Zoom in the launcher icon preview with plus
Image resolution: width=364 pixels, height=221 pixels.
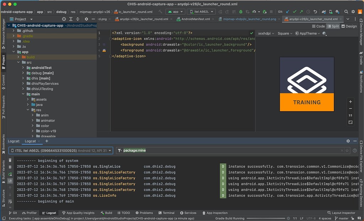pyautogui.click(x=350, y=102)
